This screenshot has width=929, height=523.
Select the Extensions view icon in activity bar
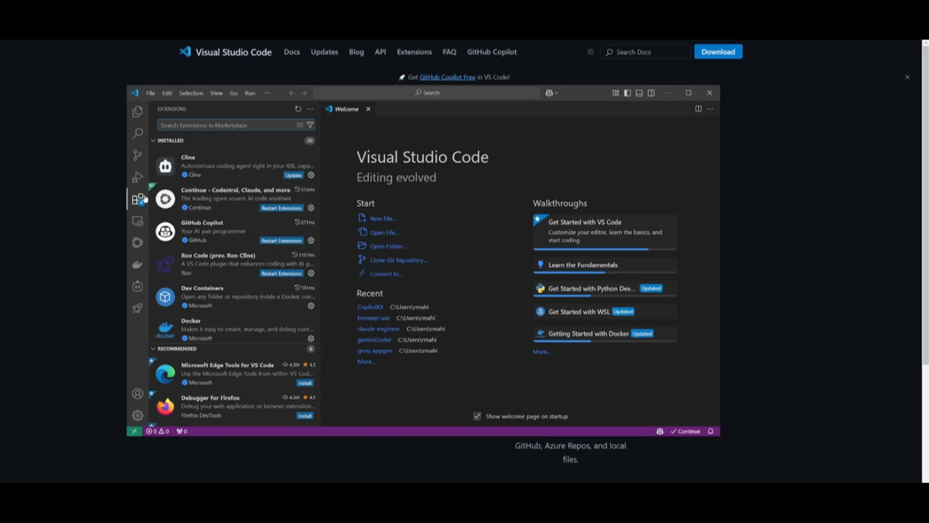[x=138, y=199]
